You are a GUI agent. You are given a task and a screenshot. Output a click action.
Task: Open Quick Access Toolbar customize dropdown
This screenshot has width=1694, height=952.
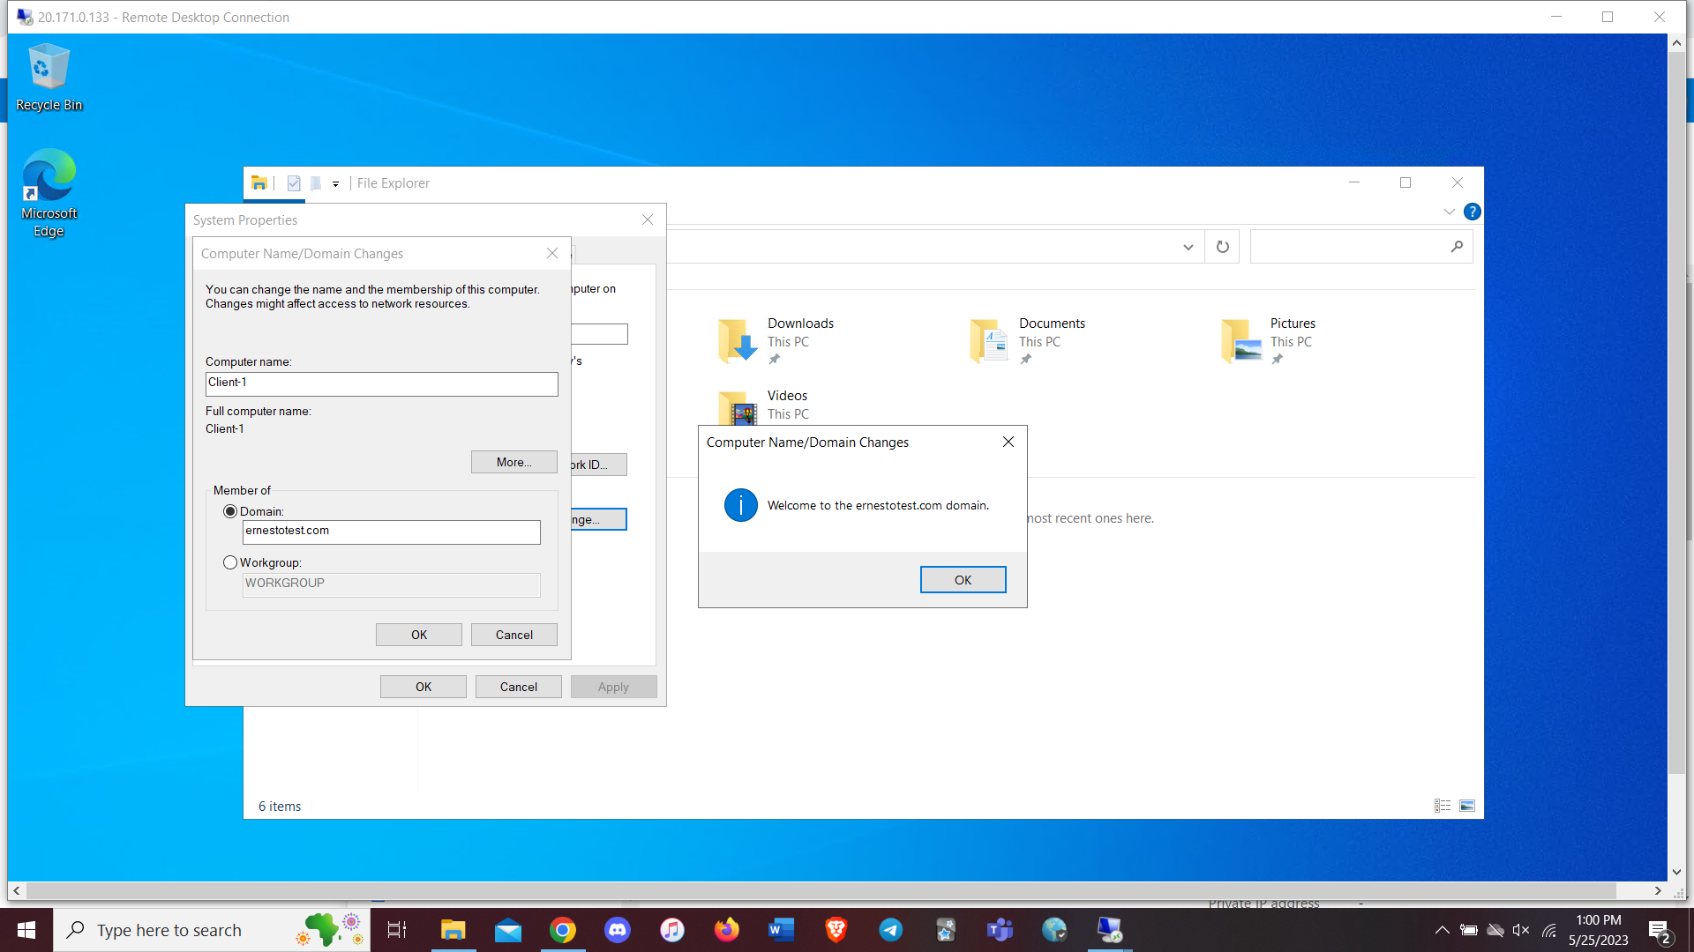[335, 183]
